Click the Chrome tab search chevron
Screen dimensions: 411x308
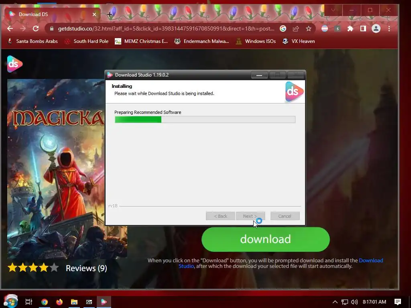point(333,10)
